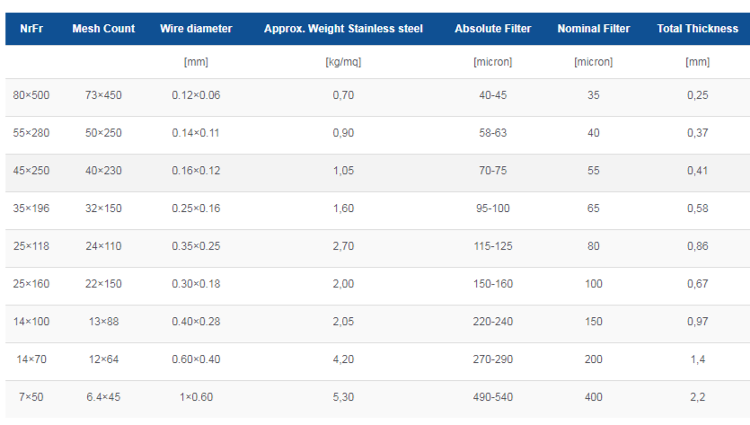Click the 1,60 weight value
Screen dimensions: 750x425
click(x=343, y=208)
